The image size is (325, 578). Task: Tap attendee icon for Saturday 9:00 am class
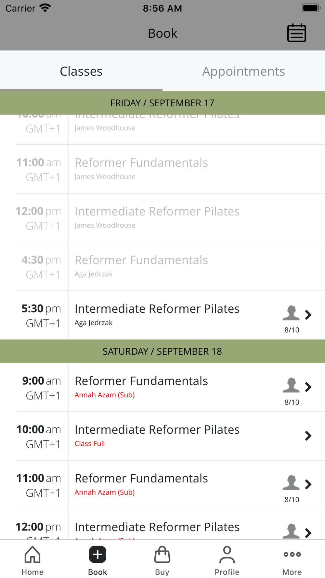[x=291, y=386]
